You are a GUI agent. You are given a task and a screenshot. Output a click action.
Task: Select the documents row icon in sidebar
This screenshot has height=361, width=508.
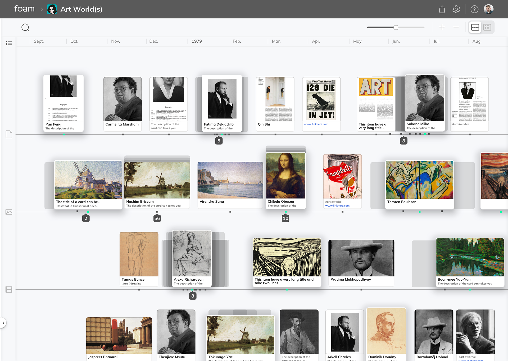coord(9,134)
